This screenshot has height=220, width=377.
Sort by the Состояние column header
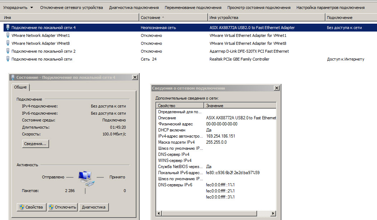[173, 18]
